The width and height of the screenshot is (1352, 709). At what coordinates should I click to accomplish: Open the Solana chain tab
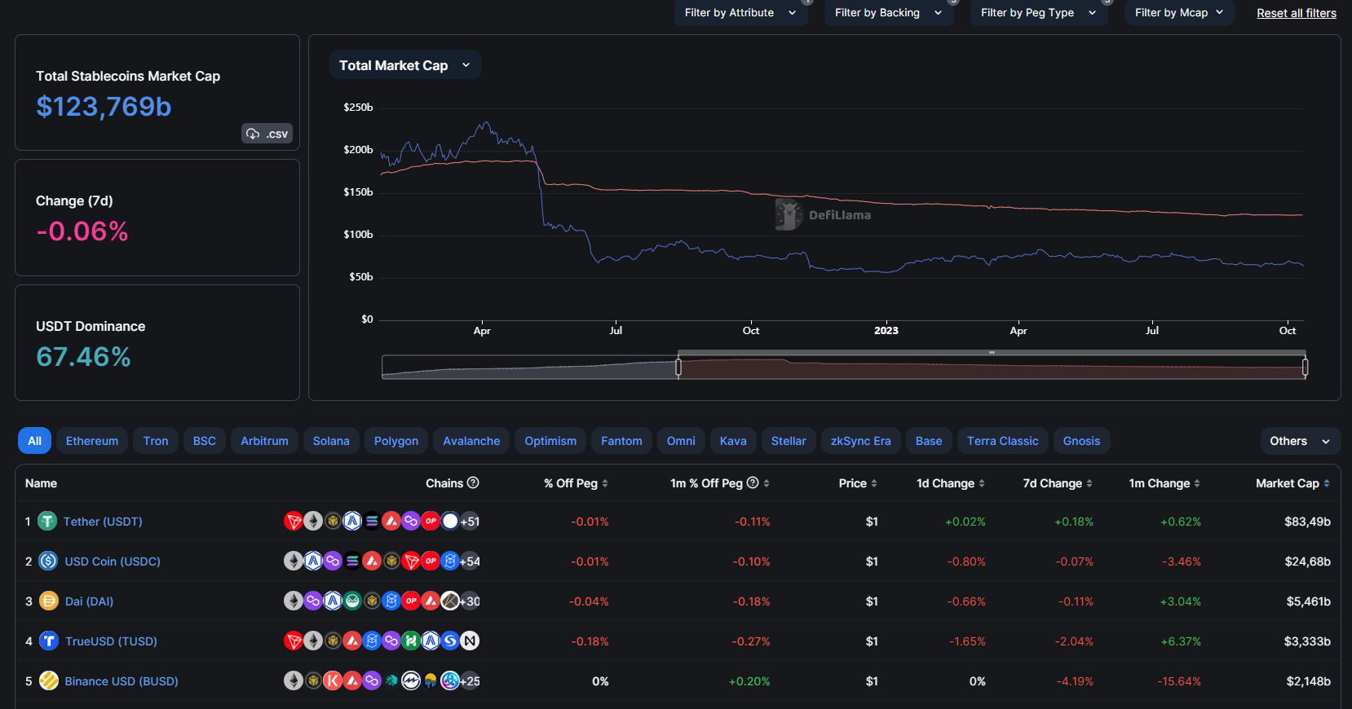tap(331, 441)
